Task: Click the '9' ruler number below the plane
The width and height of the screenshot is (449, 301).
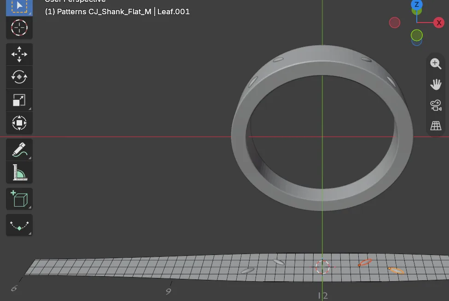Action: [x=169, y=291]
